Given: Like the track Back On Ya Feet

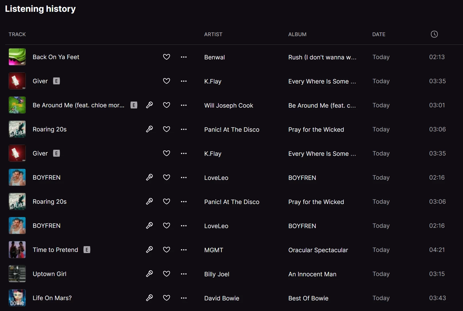Looking at the screenshot, I should [167, 57].
